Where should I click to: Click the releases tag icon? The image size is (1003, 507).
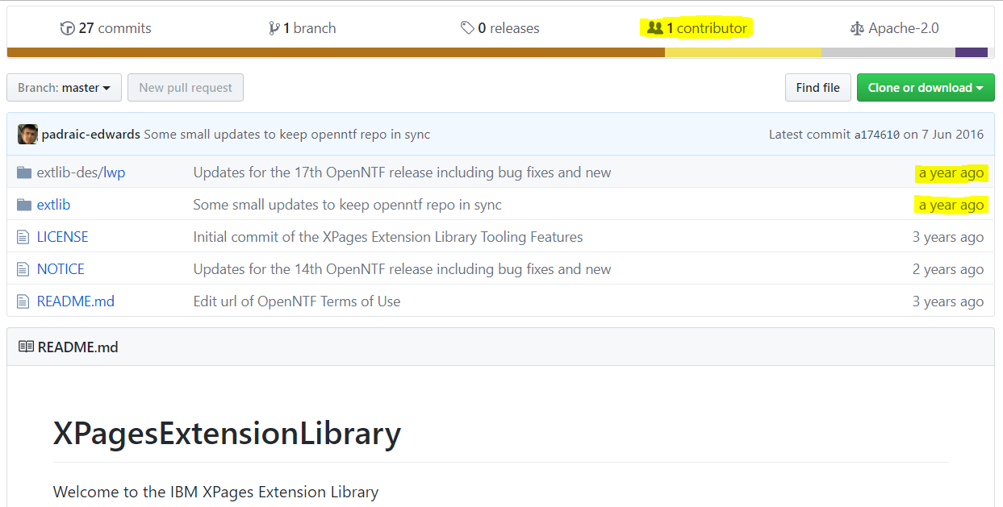467,28
